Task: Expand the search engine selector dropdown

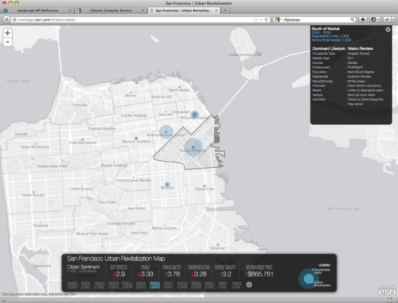Action: tap(278, 19)
